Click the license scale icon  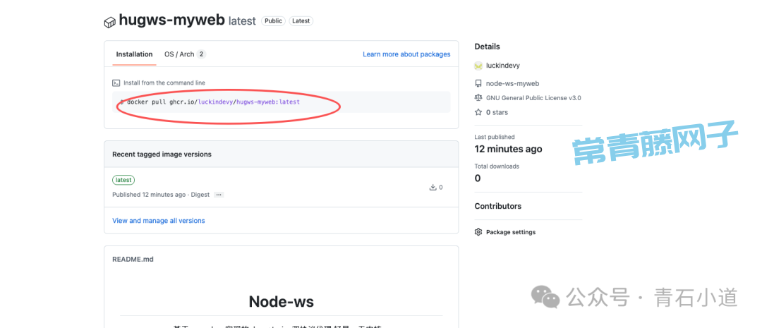[478, 98]
